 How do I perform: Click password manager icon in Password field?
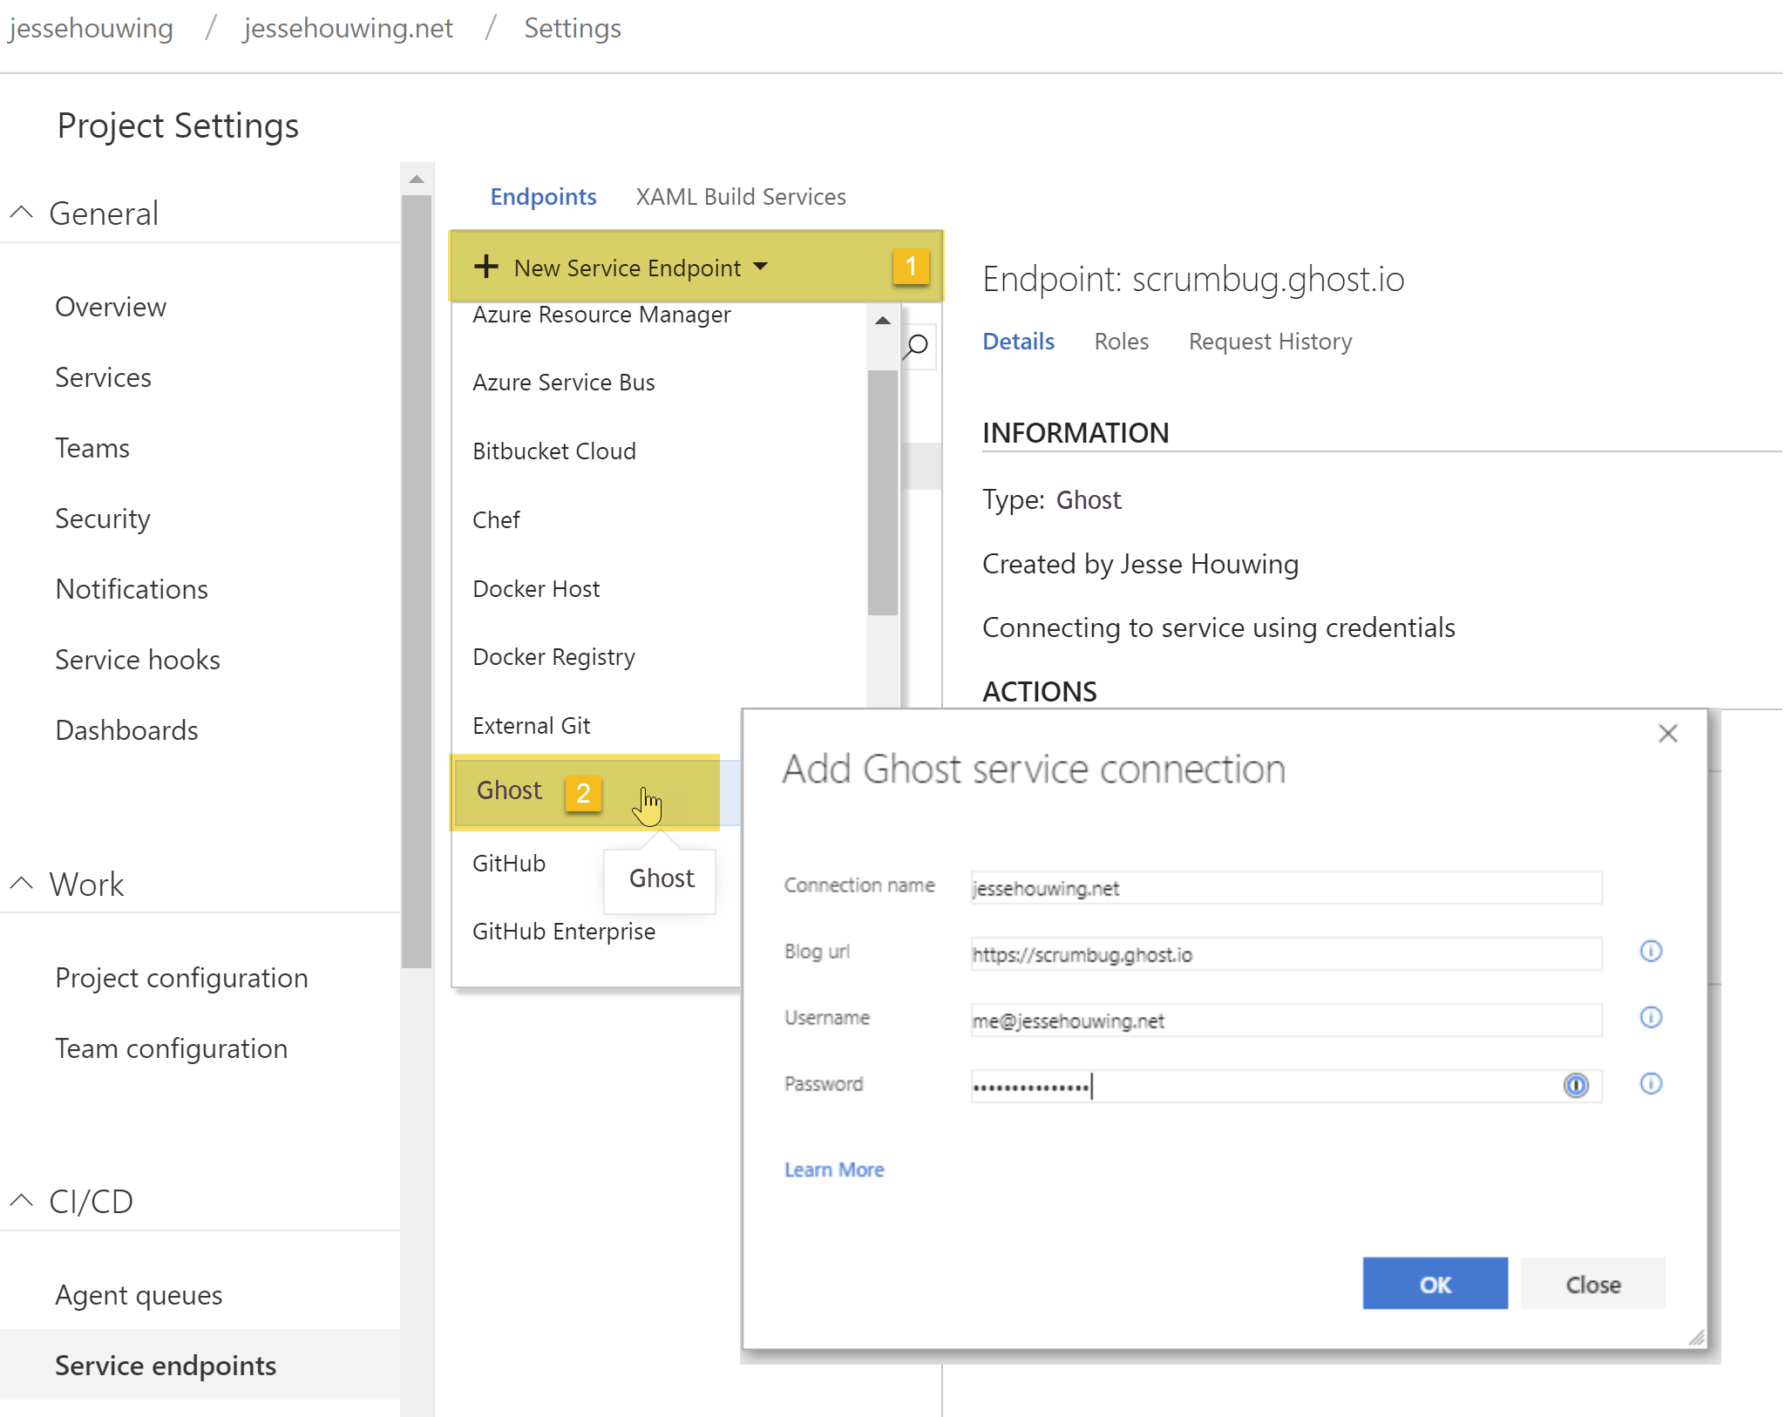(1576, 1085)
